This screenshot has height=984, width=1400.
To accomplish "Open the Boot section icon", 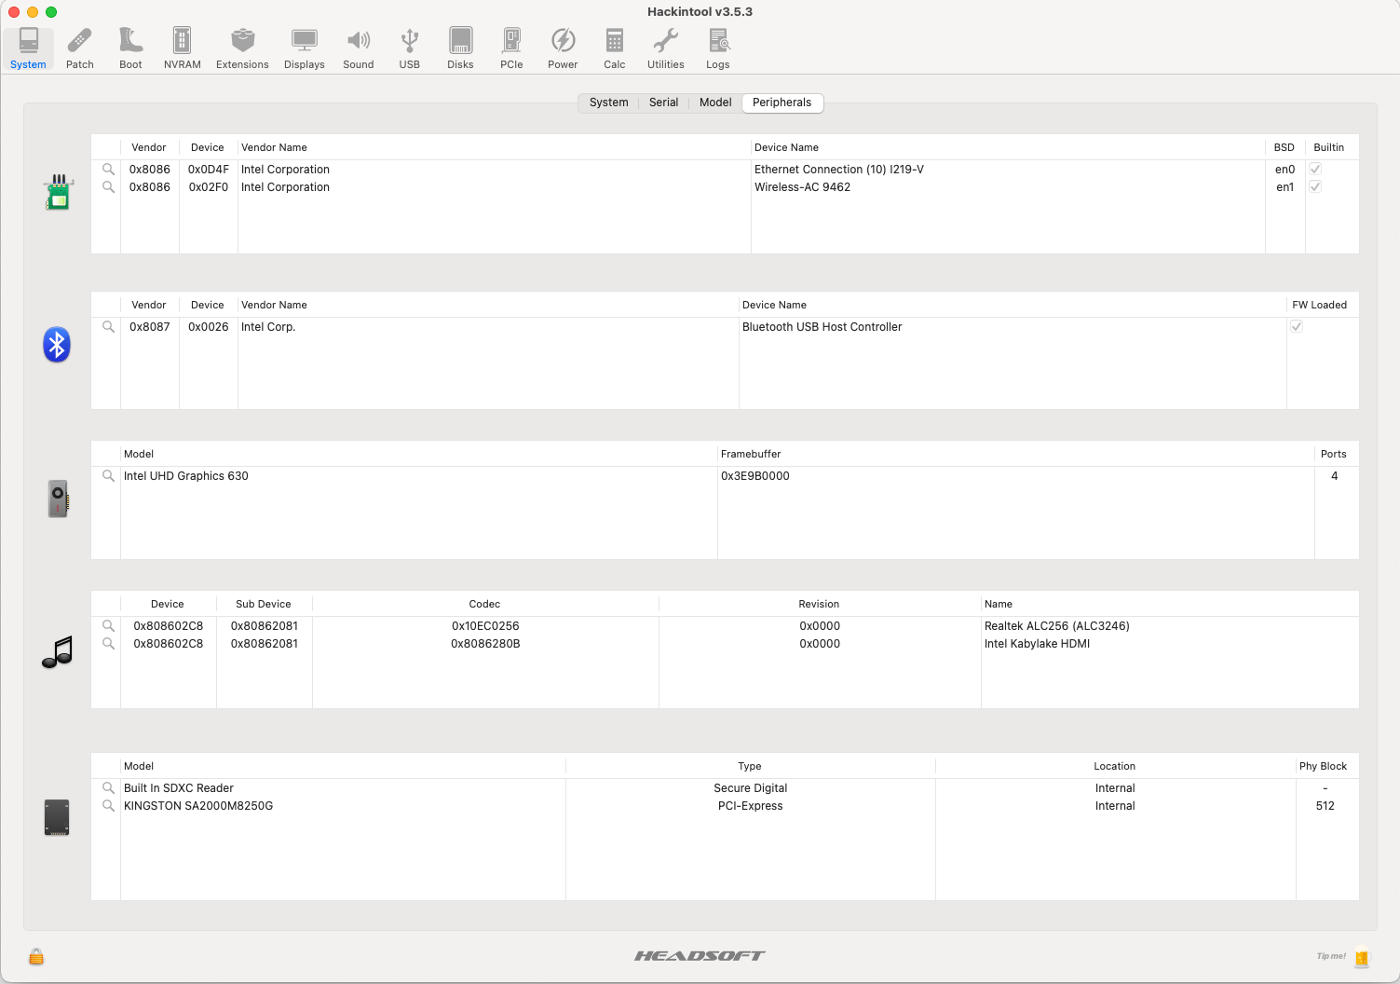I will pyautogui.click(x=130, y=48).
